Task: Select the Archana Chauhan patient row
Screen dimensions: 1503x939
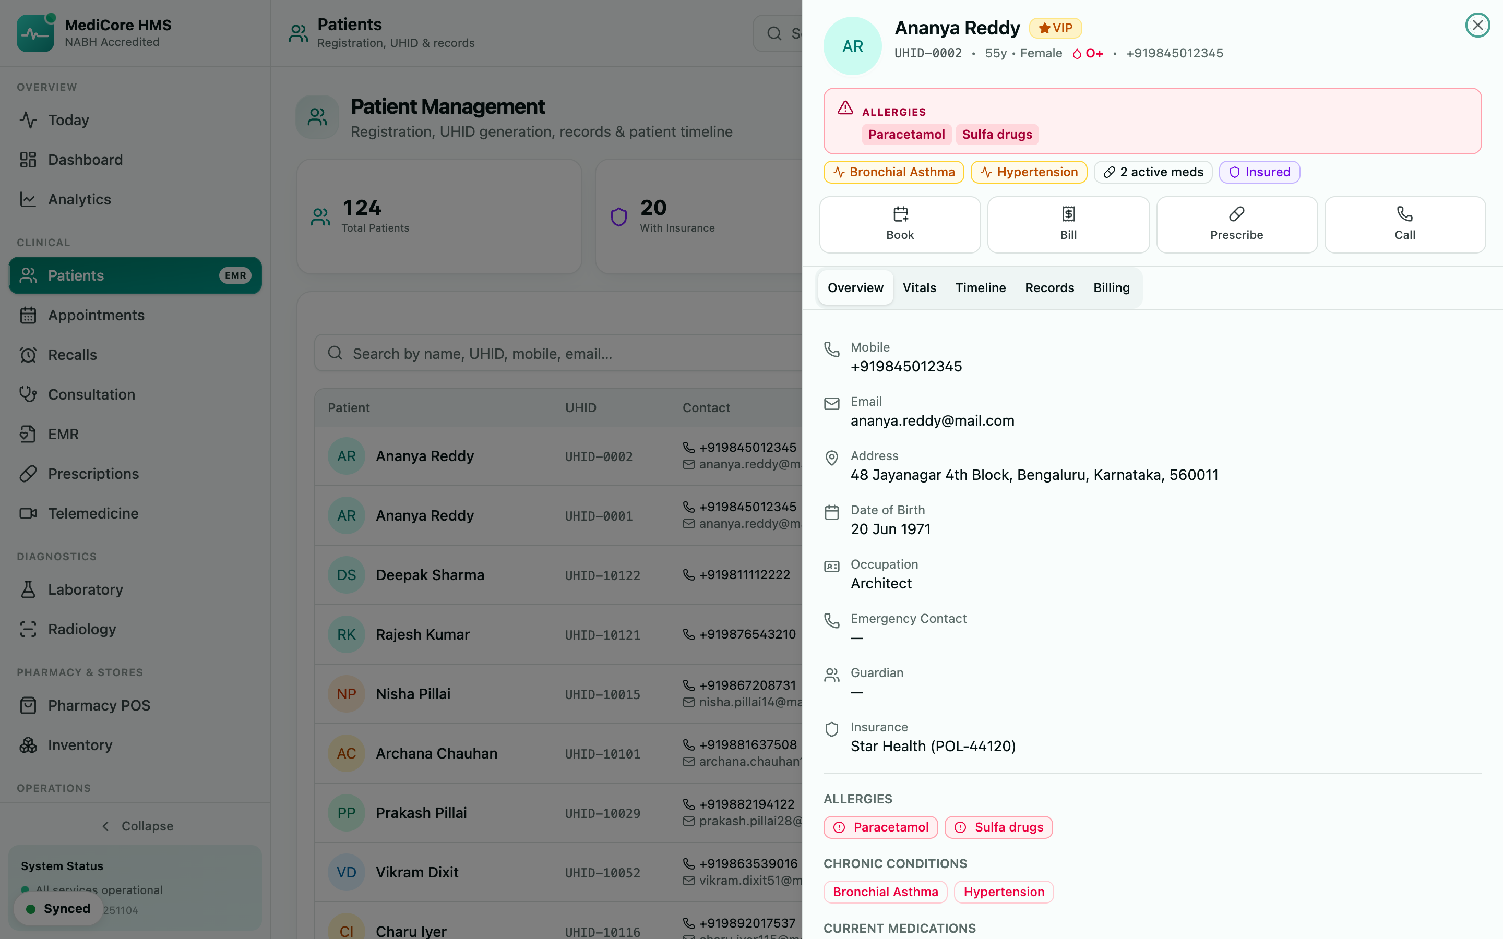Action: (559, 753)
